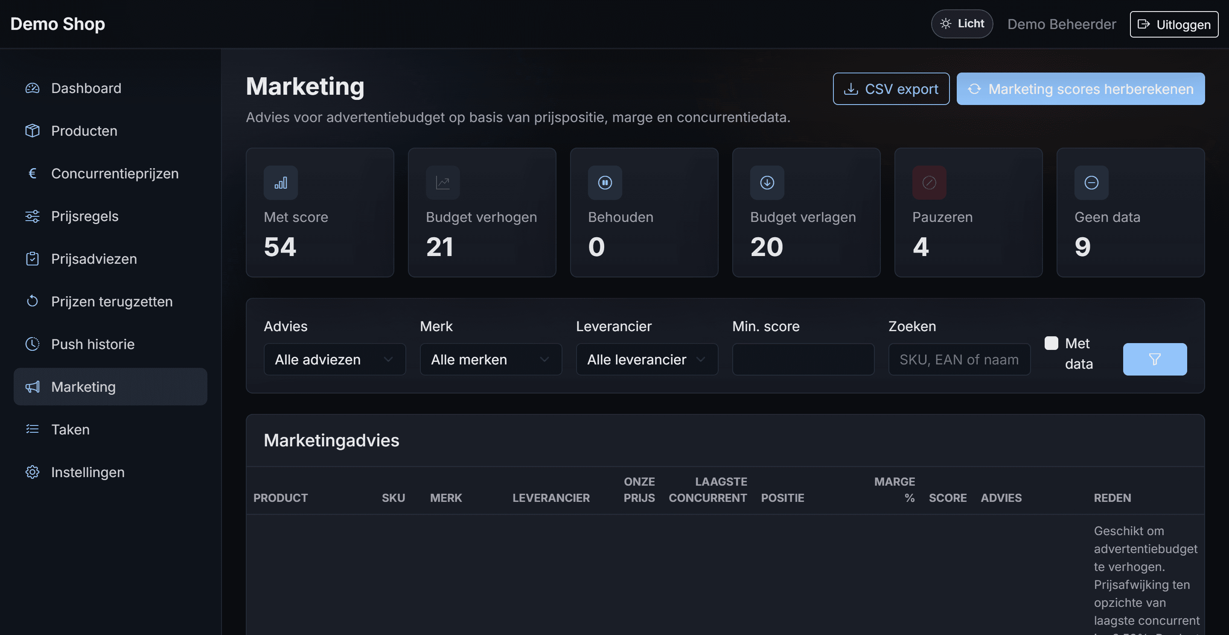Click the Demo Beheerder user name

click(1062, 24)
